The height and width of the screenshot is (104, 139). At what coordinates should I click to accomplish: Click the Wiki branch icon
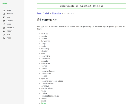click(x=4, y=17)
